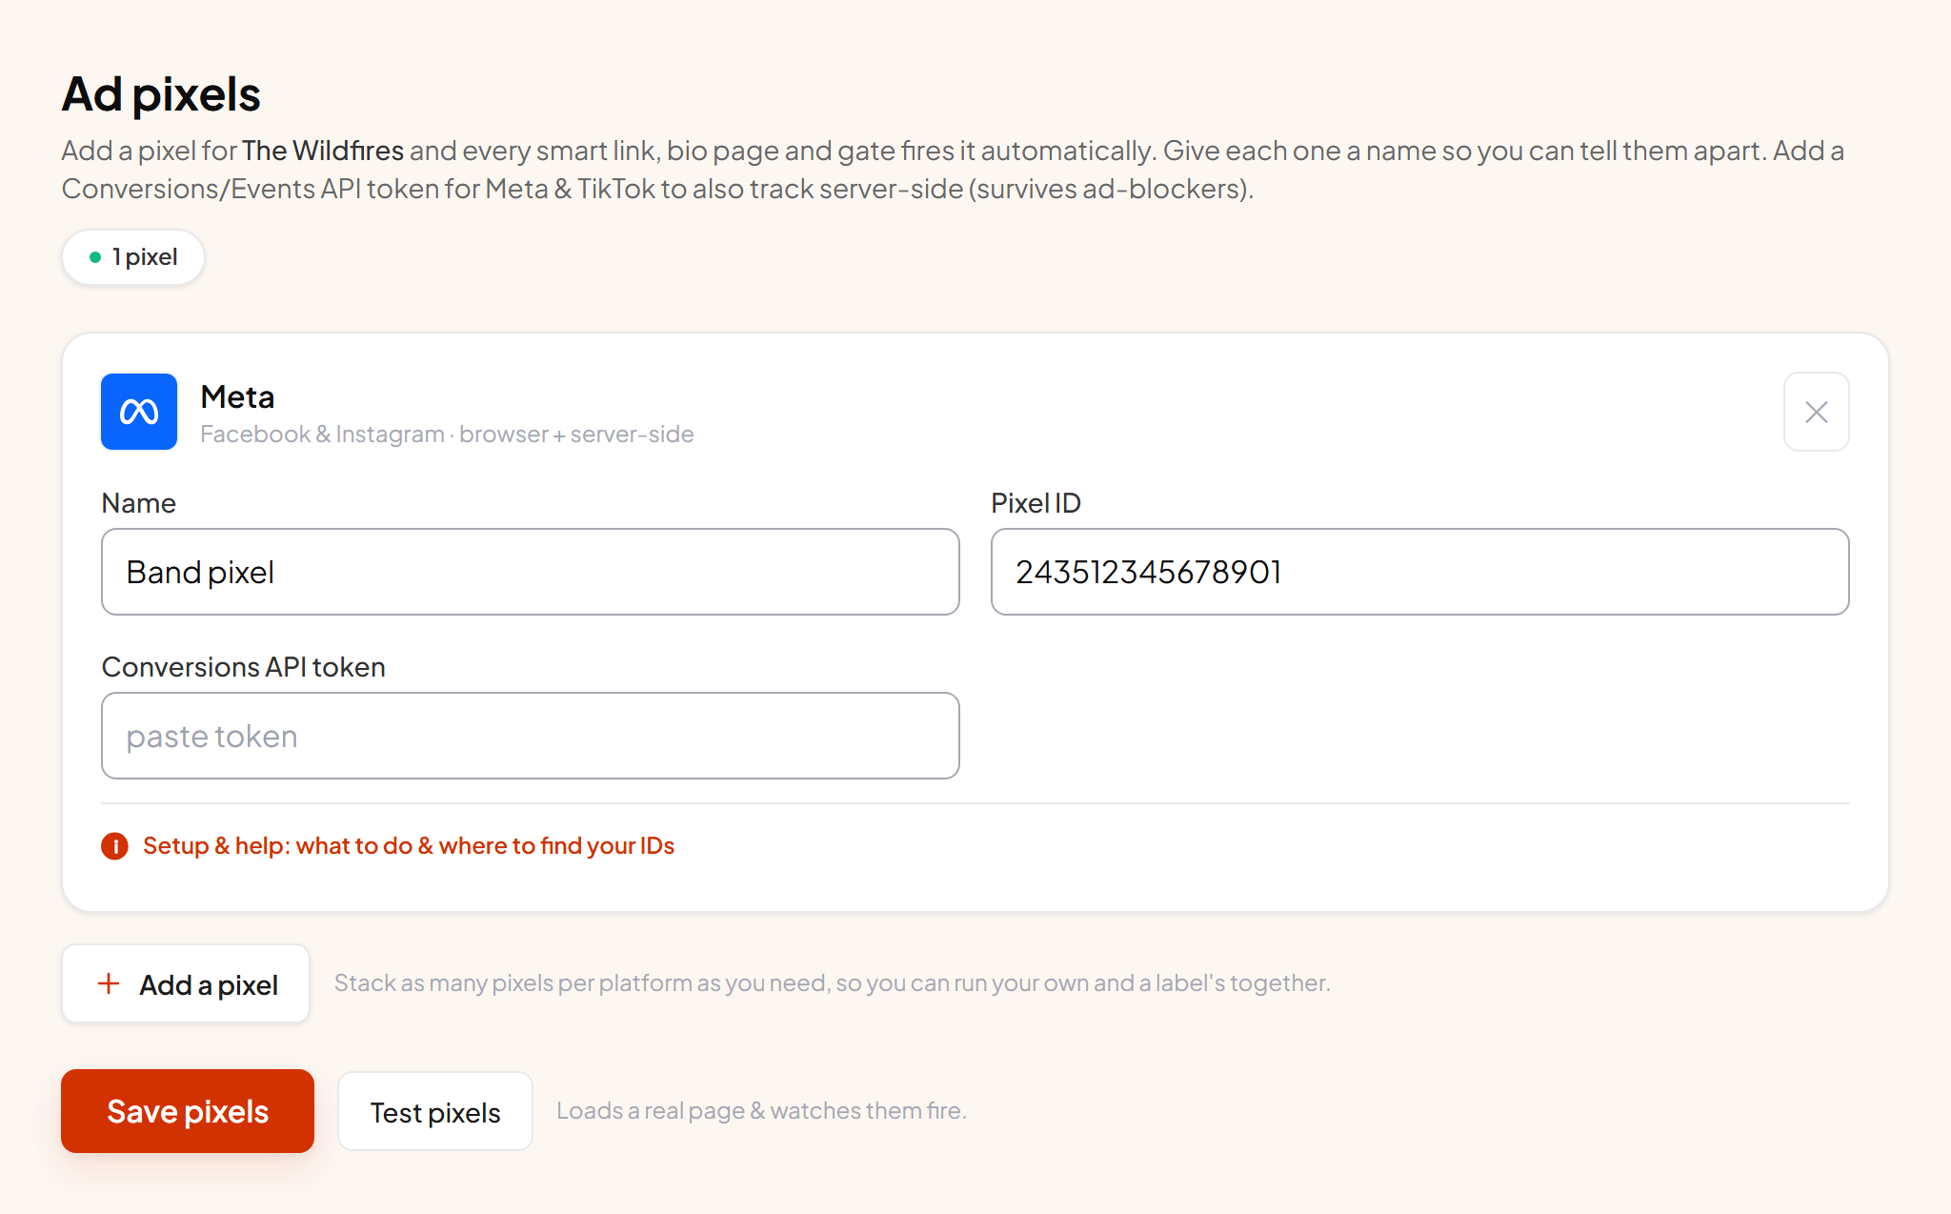Click the plus icon on Add a pixel

(x=109, y=983)
